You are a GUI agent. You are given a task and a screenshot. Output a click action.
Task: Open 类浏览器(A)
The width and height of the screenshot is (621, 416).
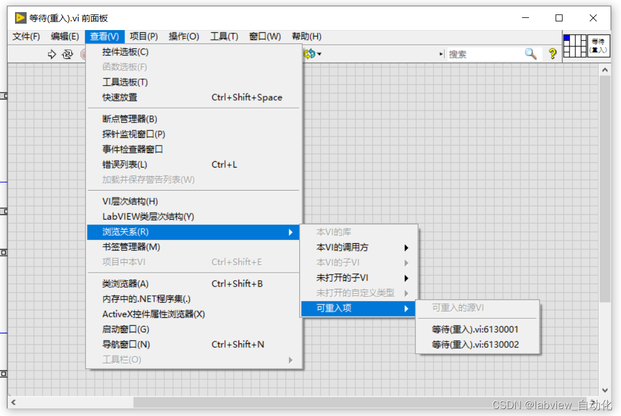click(x=193, y=284)
